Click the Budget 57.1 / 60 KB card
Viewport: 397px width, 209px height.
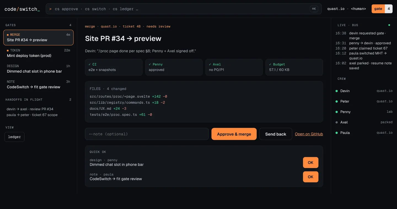[x=294, y=67]
